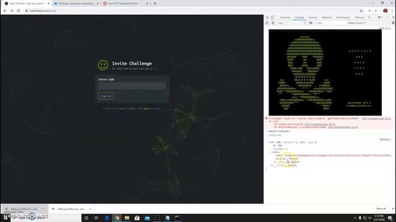Switch to the Post HTTP Requests Online tab
The image size is (396, 222).
click(126, 4)
